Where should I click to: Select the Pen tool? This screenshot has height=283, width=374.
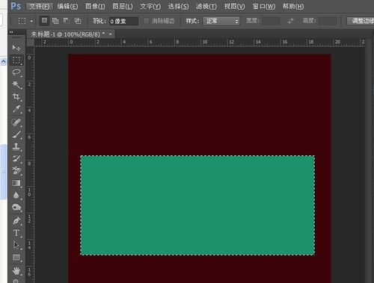click(x=16, y=220)
